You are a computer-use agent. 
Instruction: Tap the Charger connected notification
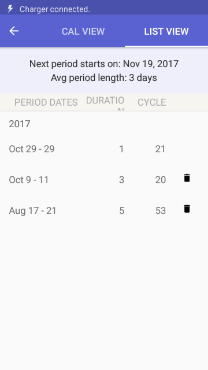tap(55, 9)
